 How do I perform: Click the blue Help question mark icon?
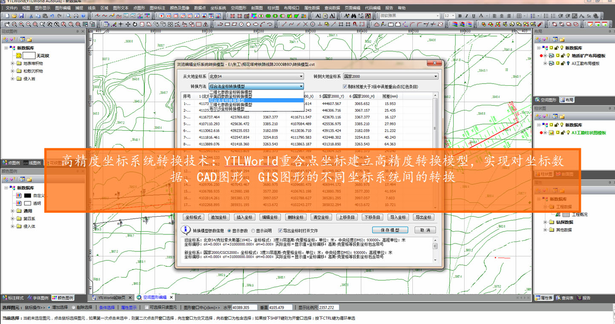point(83,16)
